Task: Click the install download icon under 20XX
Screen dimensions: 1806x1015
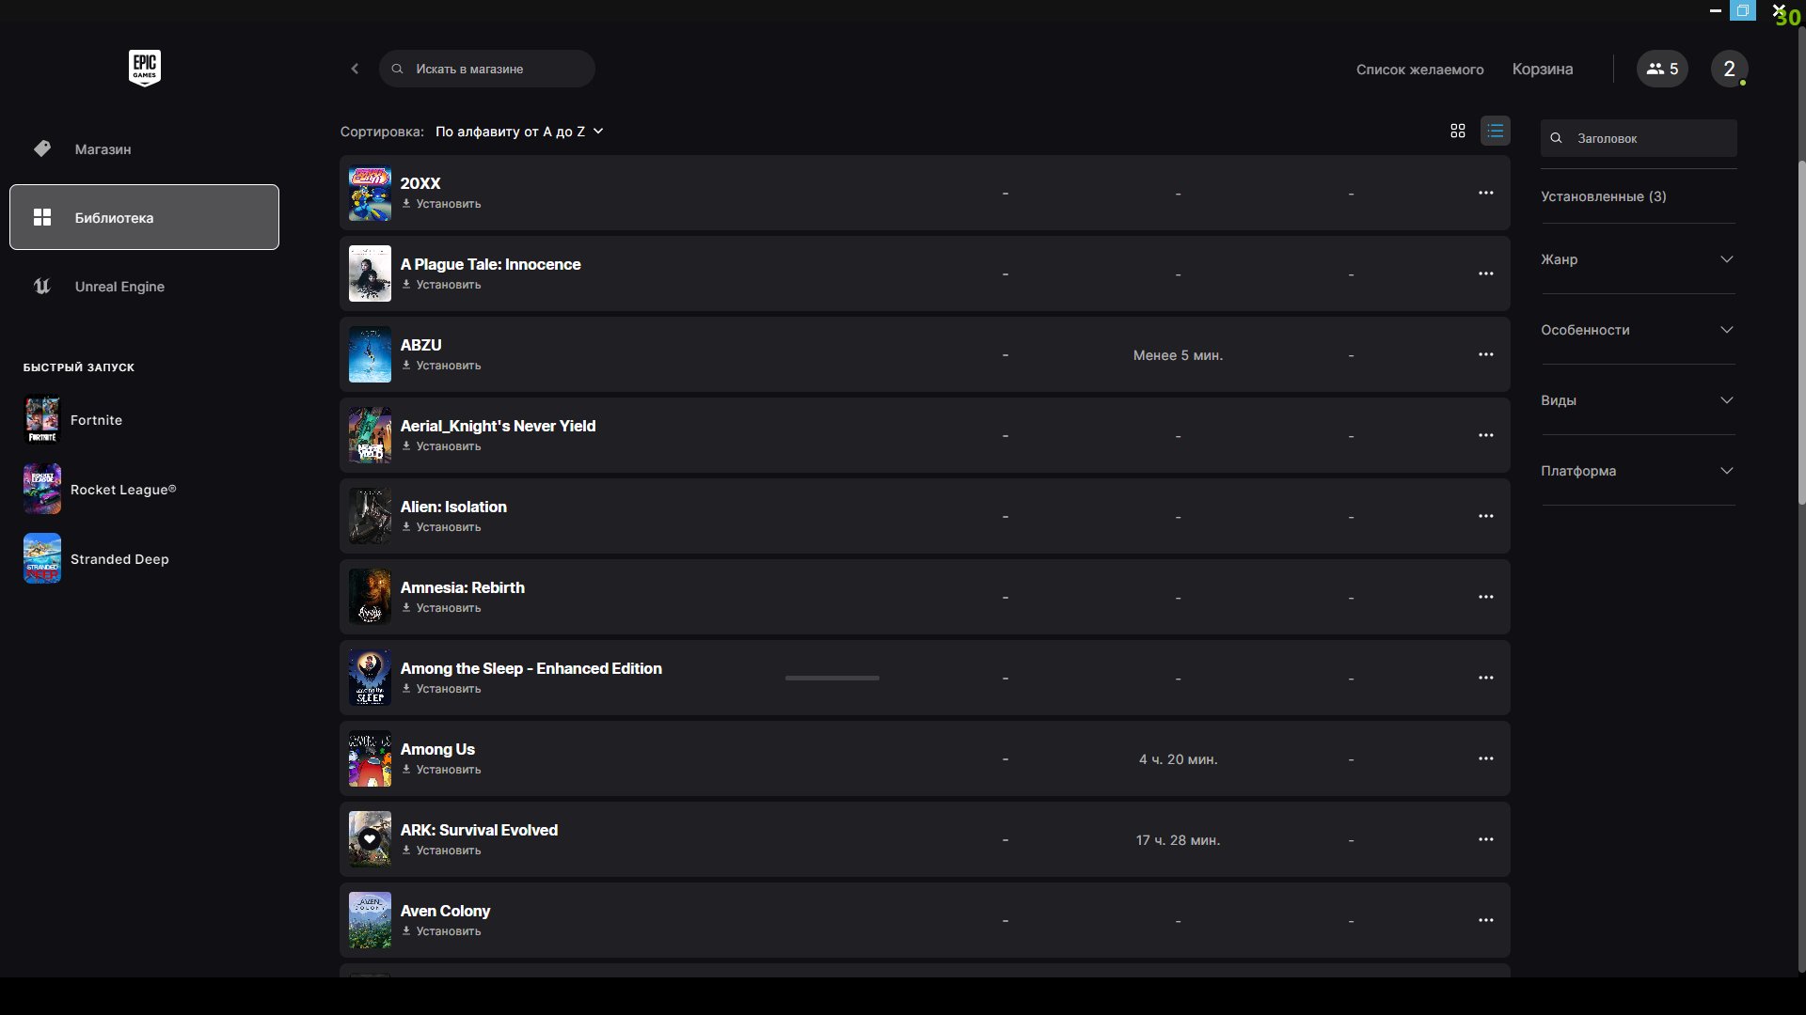Action: coord(406,204)
